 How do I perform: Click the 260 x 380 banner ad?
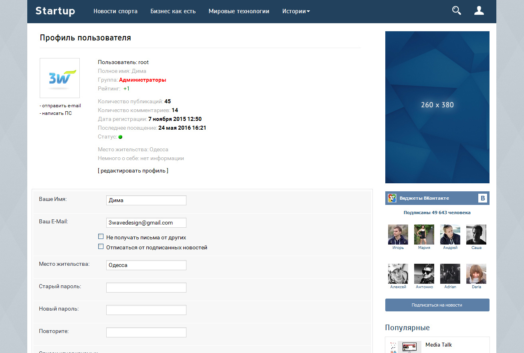(x=437, y=107)
